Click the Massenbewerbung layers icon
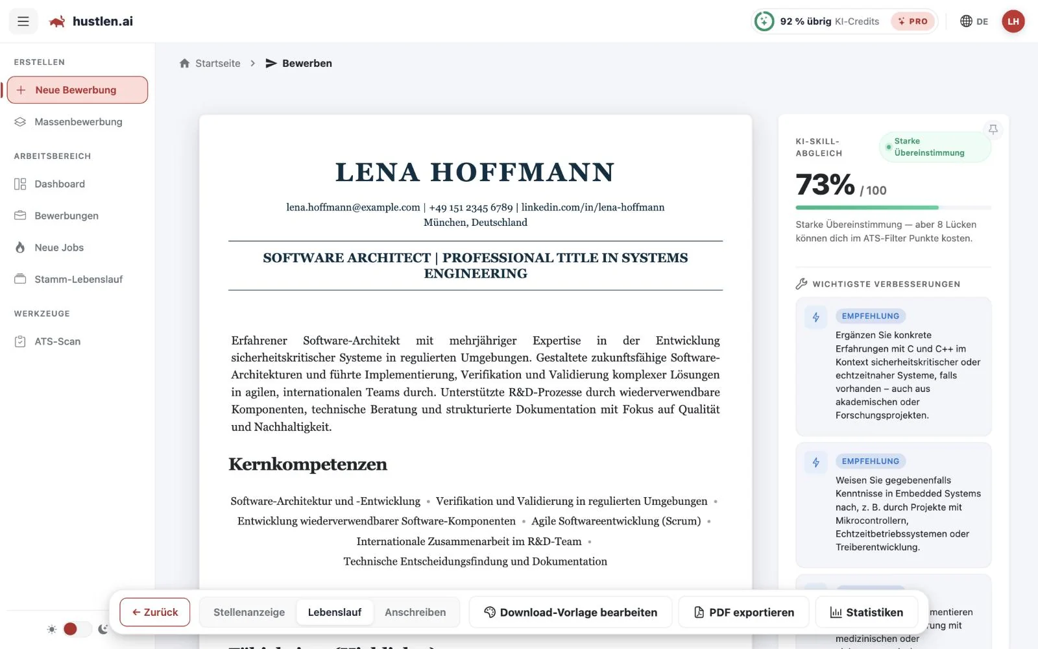Viewport: 1038px width, 649px height. tap(20, 121)
